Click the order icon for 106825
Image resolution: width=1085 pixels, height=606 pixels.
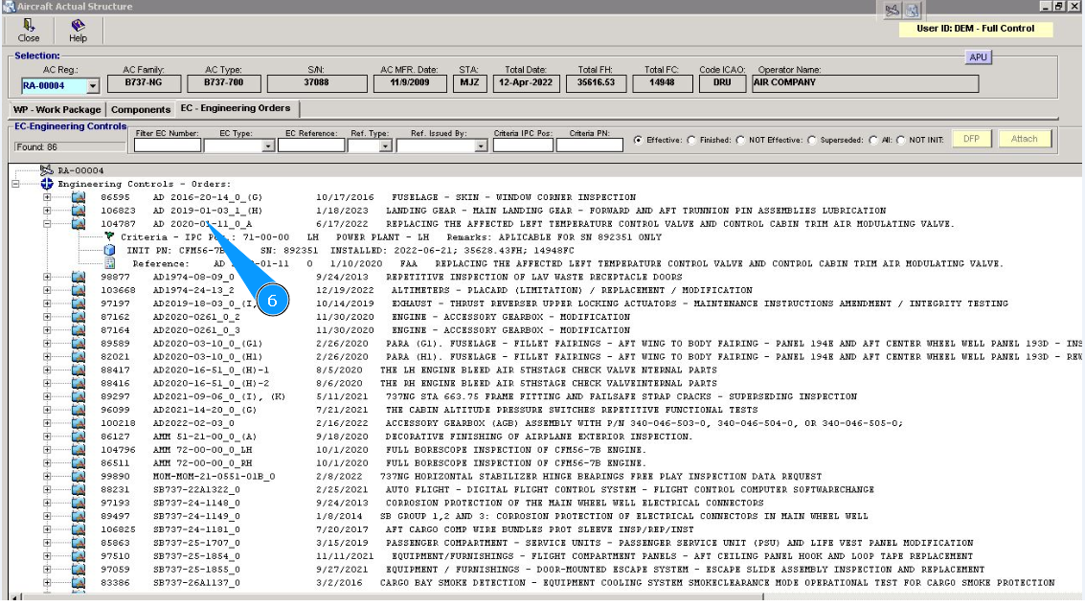click(x=79, y=529)
